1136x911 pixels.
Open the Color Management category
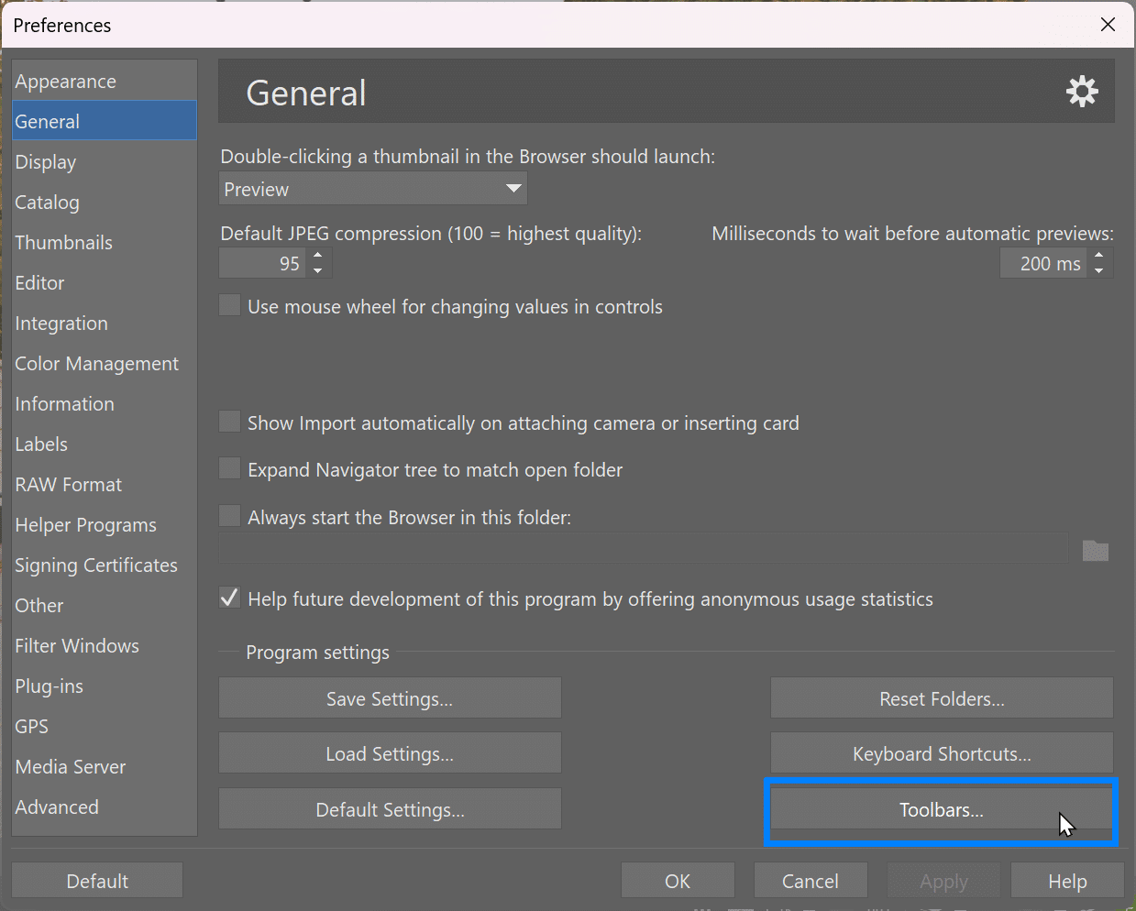(96, 363)
